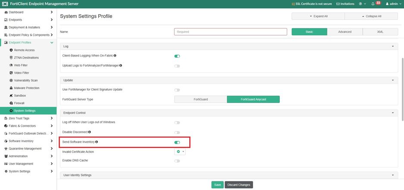Switch to the Basic tab
The height and width of the screenshot is (190, 404).
[x=310, y=32]
